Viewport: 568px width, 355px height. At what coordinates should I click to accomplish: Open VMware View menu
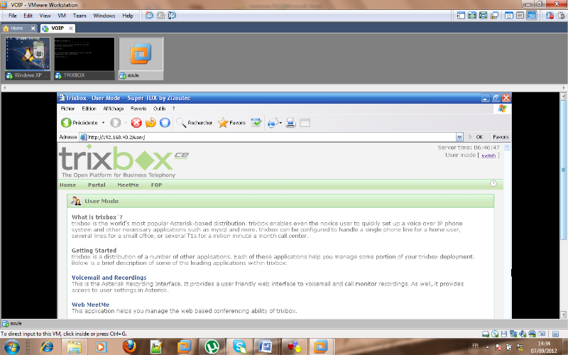(x=45, y=16)
